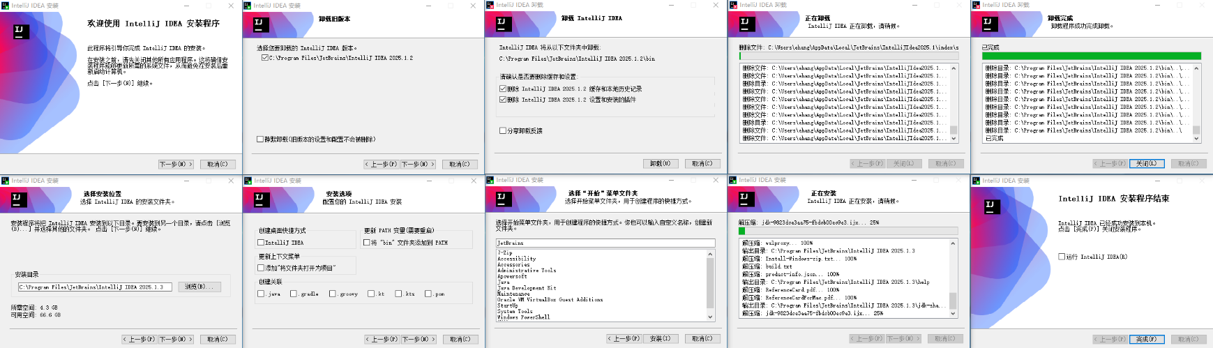
Task: Select Windows PowerShell in the folder list
Action: coord(524,317)
